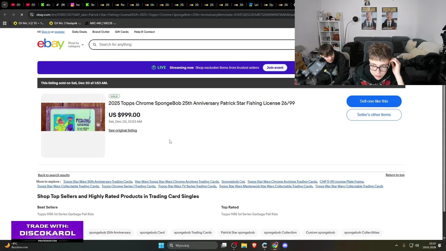Click Return to top link
Image resolution: width=446 pixels, height=251 pixels.
(395, 175)
